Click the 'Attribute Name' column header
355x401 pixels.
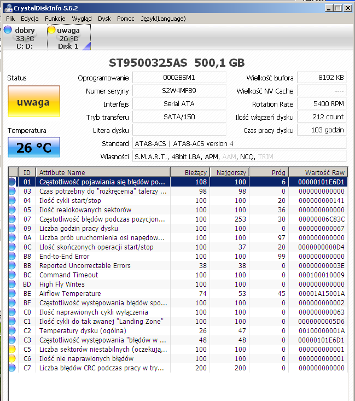(62, 172)
